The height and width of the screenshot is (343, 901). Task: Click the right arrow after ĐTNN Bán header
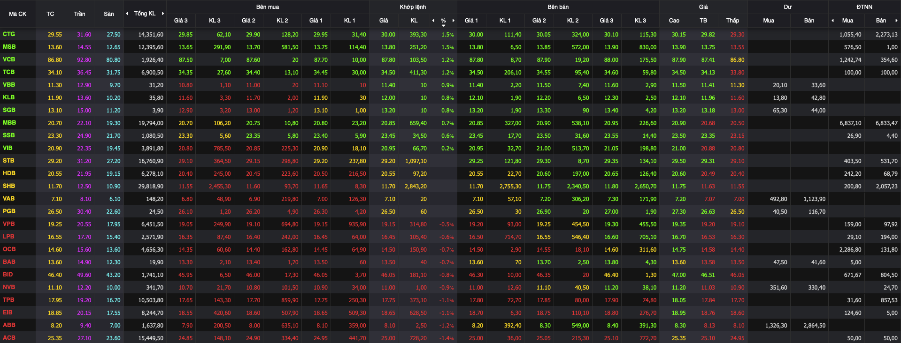[896, 21]
